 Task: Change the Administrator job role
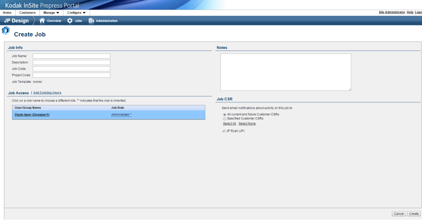tap(121, 115)
